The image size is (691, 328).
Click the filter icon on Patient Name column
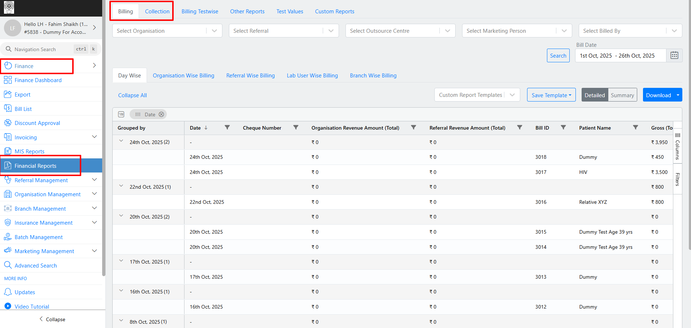pyautogui.click(x=635, y=127)
